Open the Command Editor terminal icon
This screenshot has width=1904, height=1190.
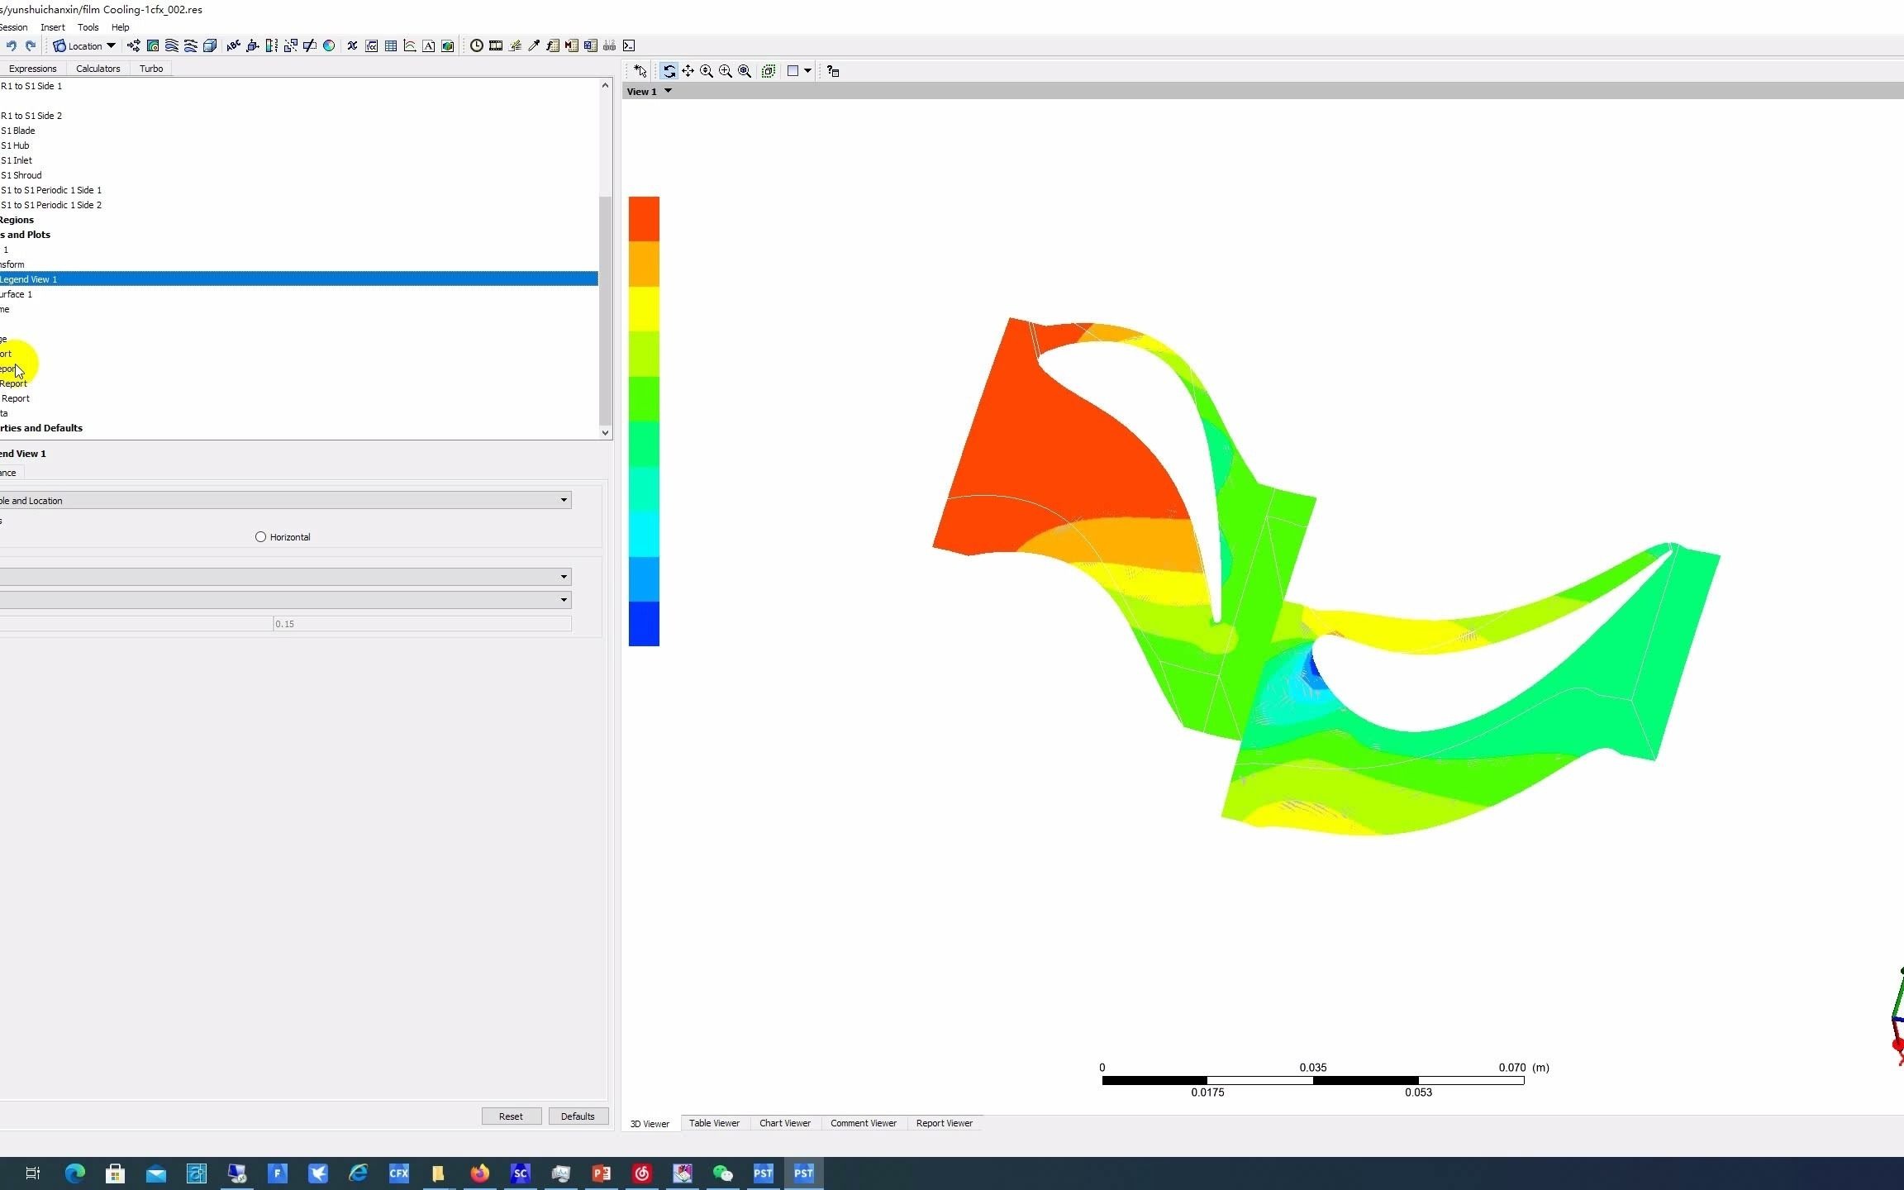click(x=629, y=46)
